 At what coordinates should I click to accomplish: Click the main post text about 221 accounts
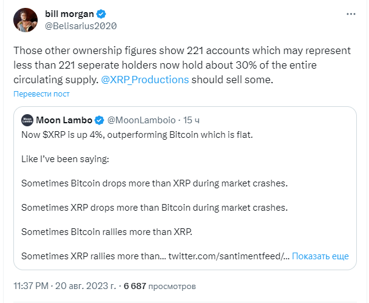point(182,65)
